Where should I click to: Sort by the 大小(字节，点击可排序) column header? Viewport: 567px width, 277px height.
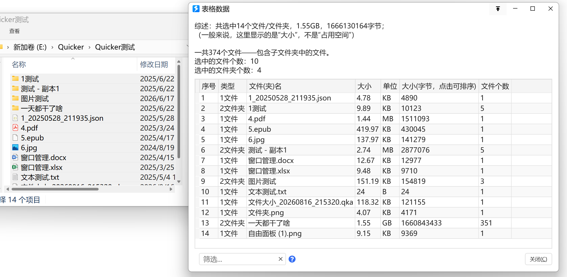(x=439, y=86)
